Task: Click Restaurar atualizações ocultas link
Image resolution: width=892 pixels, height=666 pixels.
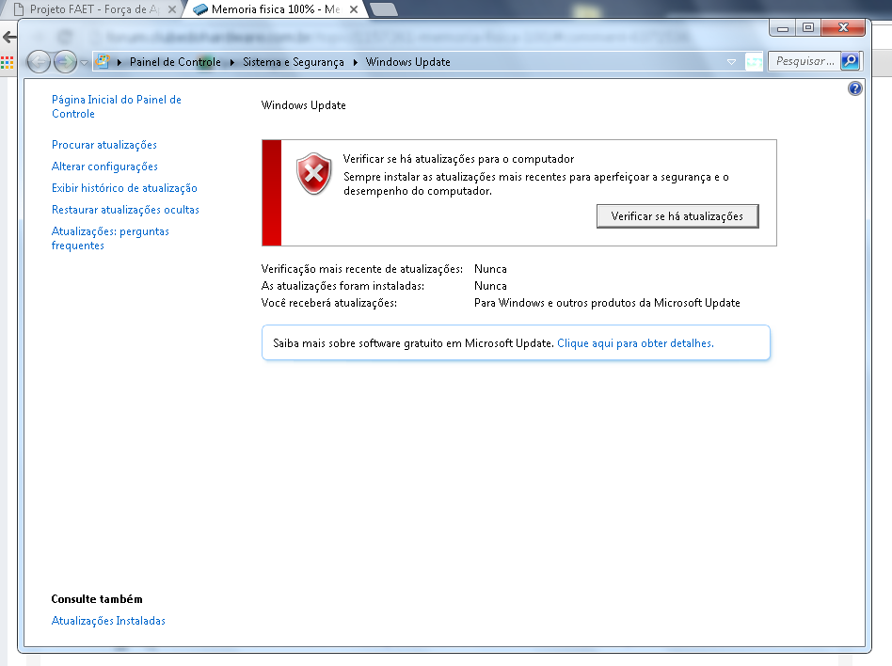Action: 125,209
